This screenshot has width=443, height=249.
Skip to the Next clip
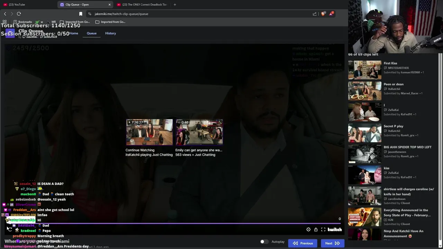pos(333,243)
